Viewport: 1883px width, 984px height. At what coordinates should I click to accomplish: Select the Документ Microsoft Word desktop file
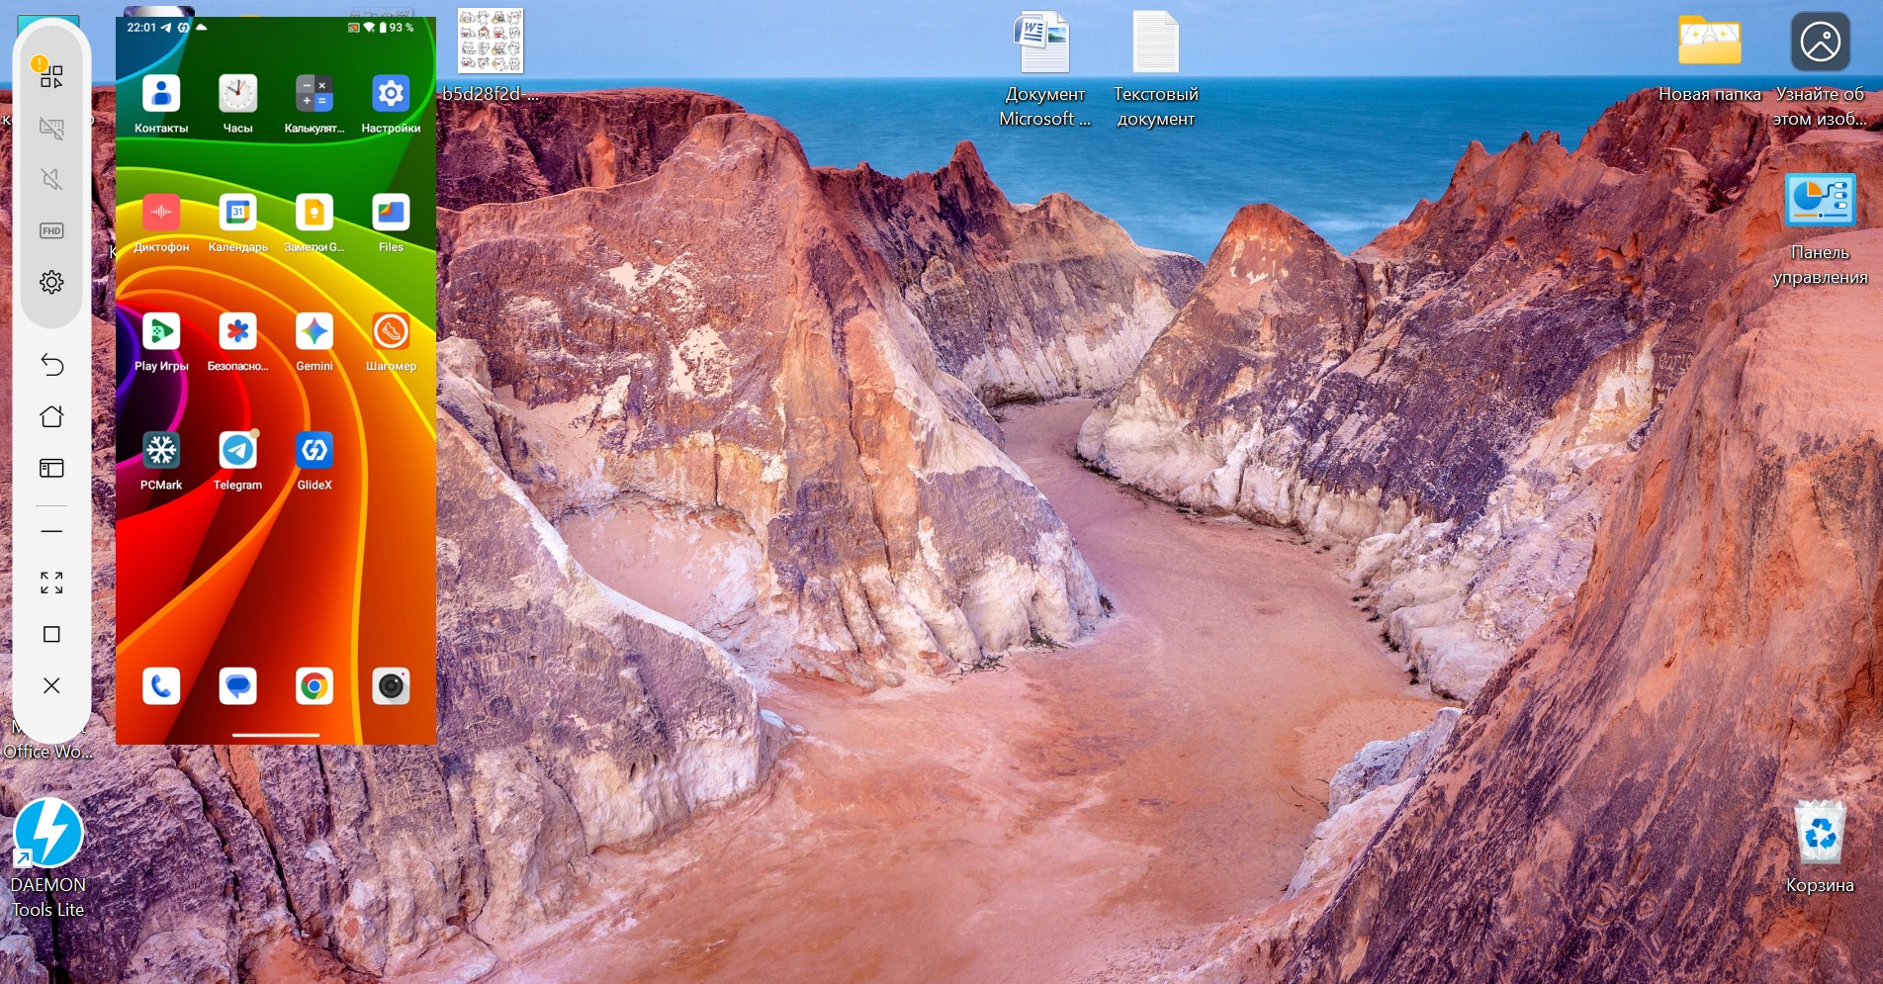point(1044,69)
